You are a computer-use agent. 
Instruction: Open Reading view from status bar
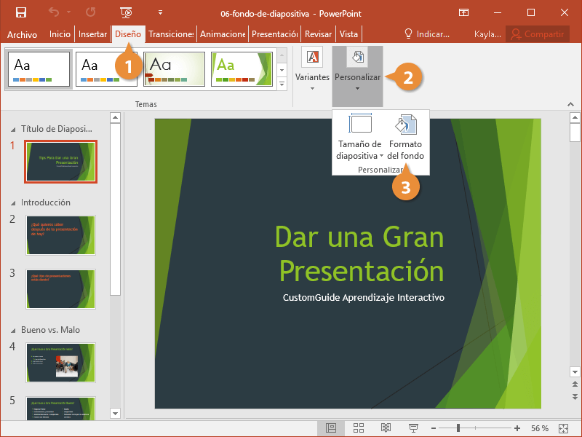click(x=386, y=428)
